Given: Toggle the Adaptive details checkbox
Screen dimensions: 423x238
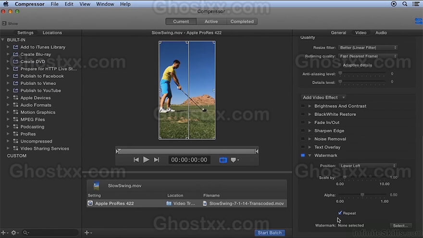Looking at the screenshot, I should 340,65.
